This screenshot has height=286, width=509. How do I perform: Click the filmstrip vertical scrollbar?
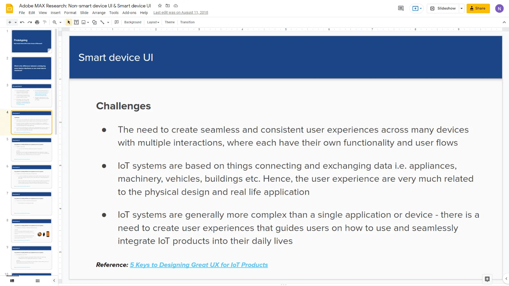point(56,82)
